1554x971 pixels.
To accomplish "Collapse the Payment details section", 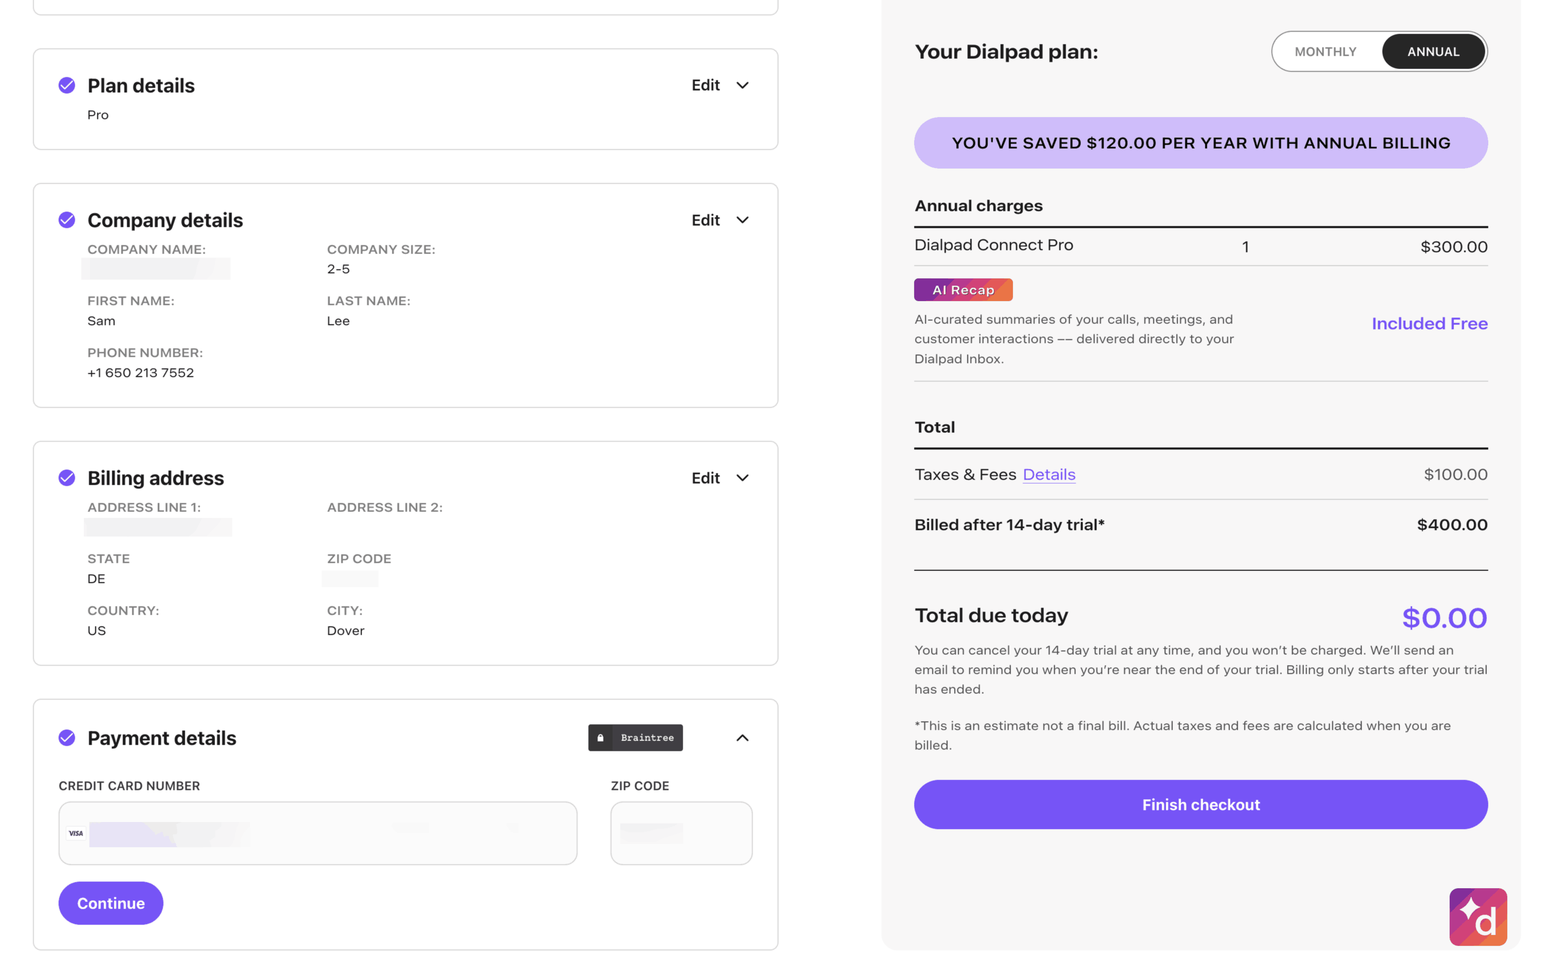I will coord(743,738).
